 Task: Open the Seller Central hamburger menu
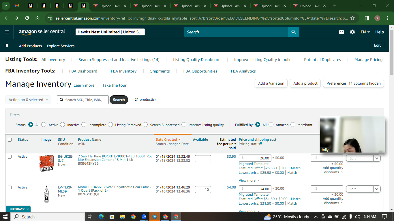point(7,32)
